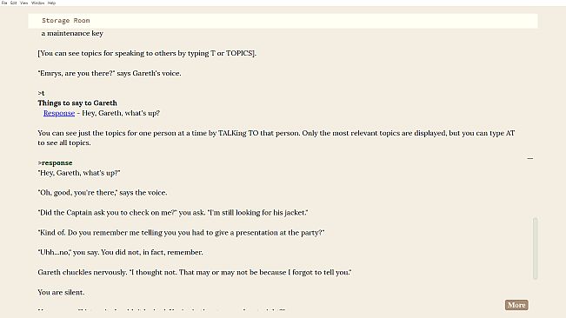Click the transcript scrollbar thumb

[535, 248]
